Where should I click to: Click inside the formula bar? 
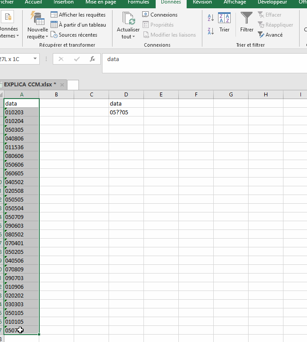[204, 63]
